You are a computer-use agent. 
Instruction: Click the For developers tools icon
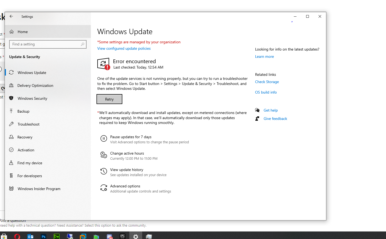(x=11, y=176)
